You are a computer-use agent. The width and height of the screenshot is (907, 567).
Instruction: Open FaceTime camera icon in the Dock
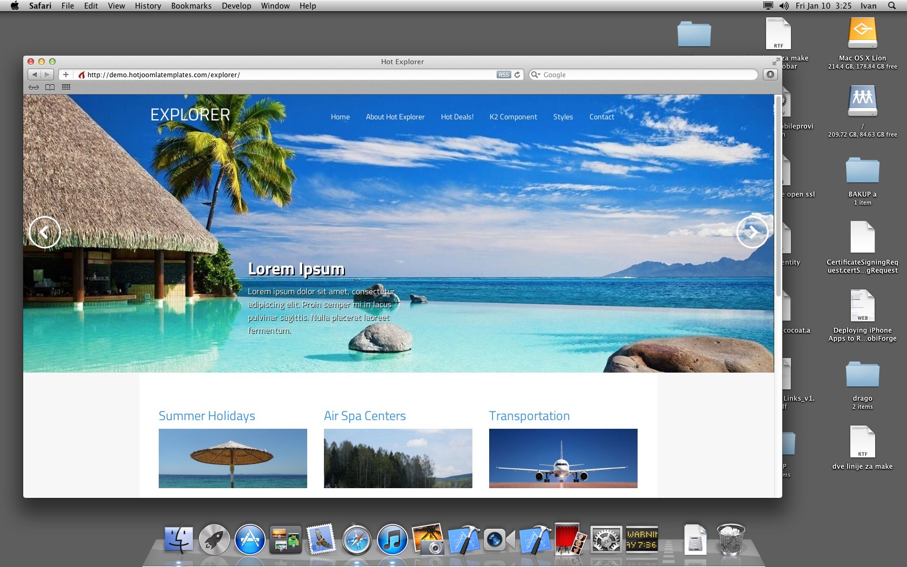tap(499, 539)
